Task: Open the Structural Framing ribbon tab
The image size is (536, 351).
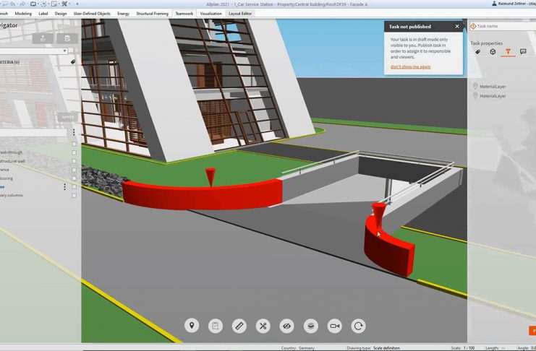Action: pos(152,14)
